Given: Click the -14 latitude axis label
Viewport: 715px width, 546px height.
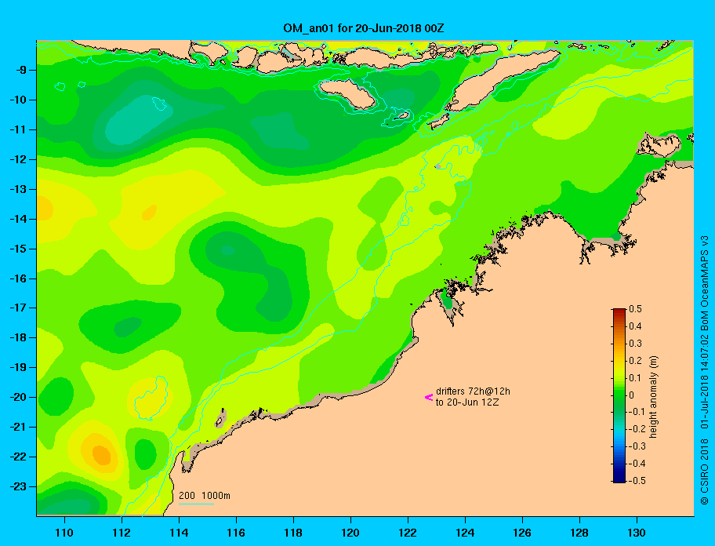Looking at the screenshot, I should [18, 219].
